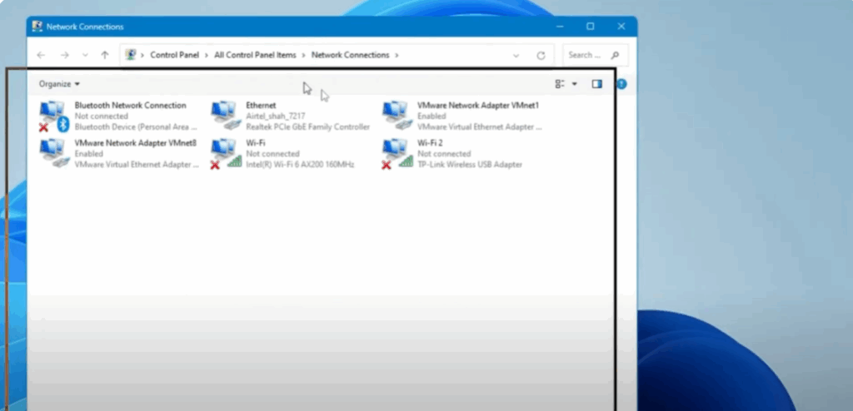Click 'Intel(R) Wi-Fi 6 AX200 160MHz' text
The width and height of the screenshot is (853, 411).
click(300, 164)
